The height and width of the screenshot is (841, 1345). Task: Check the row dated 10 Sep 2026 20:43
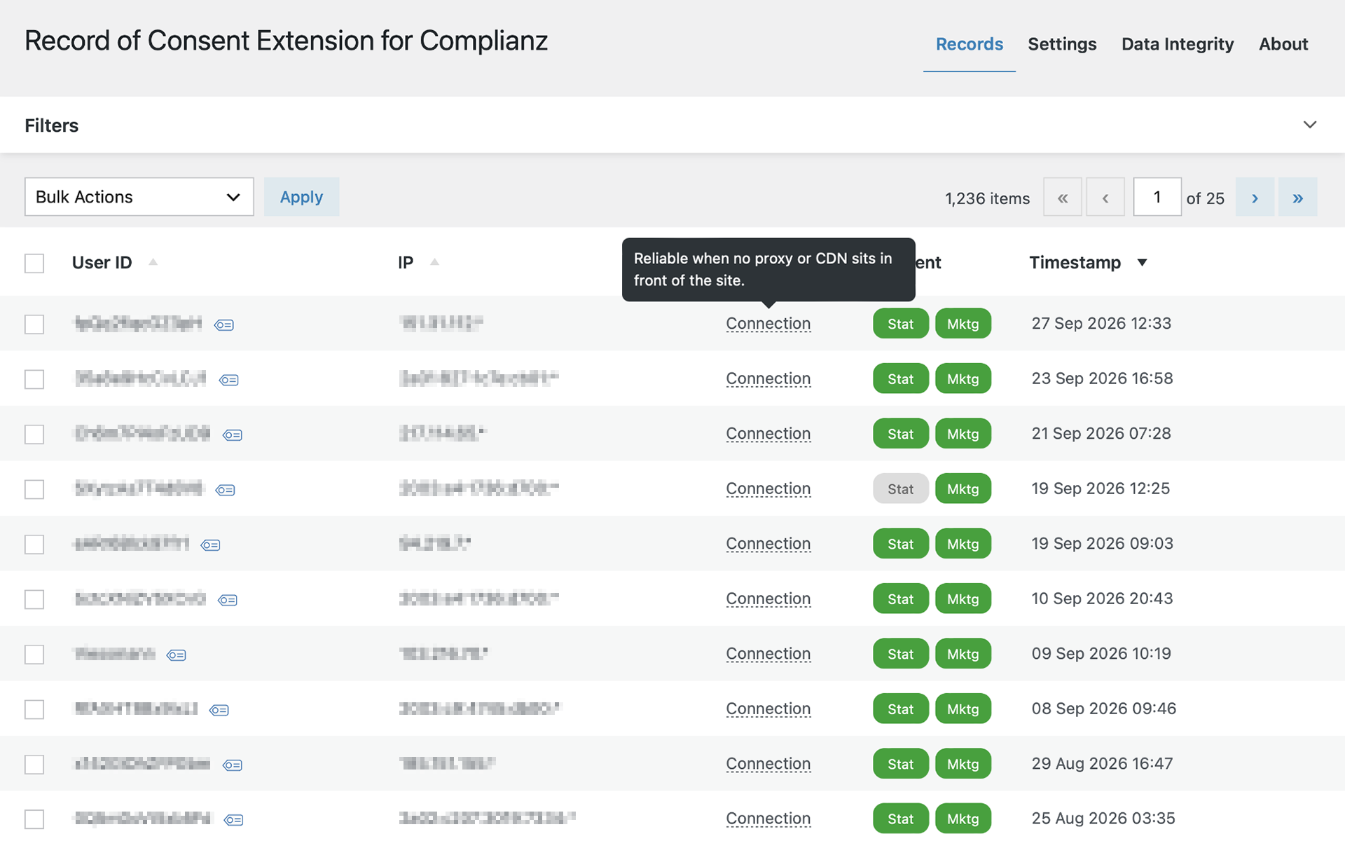click(x=34, y=599)
